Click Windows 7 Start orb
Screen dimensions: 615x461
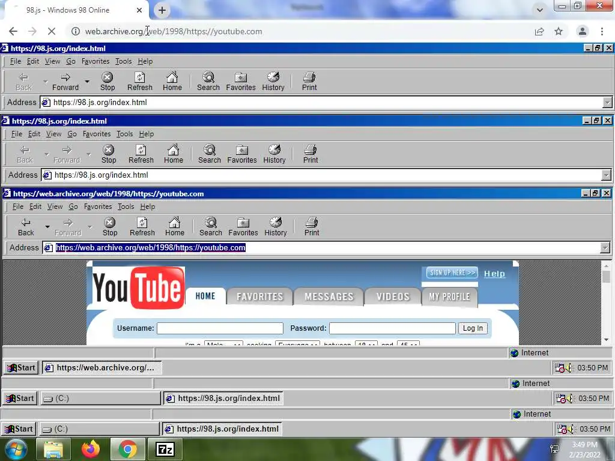[x=15, y=449]
